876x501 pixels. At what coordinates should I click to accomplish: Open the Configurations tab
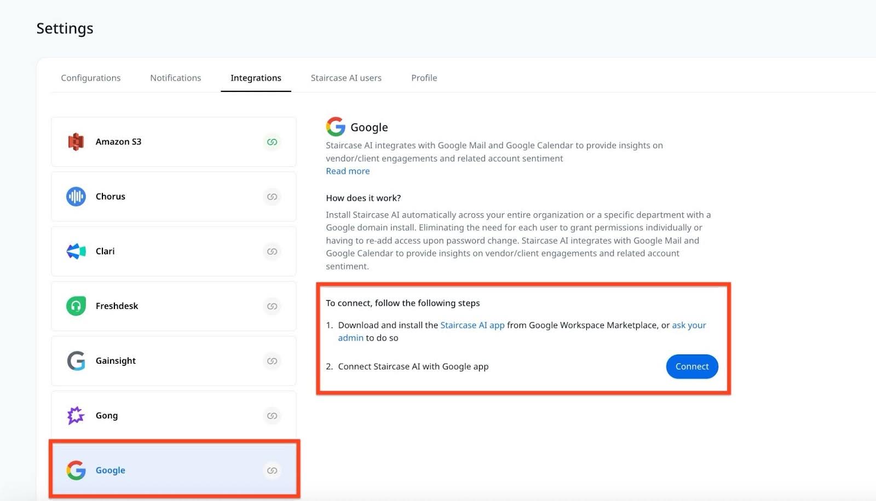coord(91,78)
